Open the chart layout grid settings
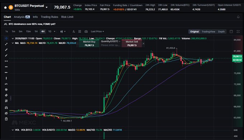The image size is (244, 140). 80,32
